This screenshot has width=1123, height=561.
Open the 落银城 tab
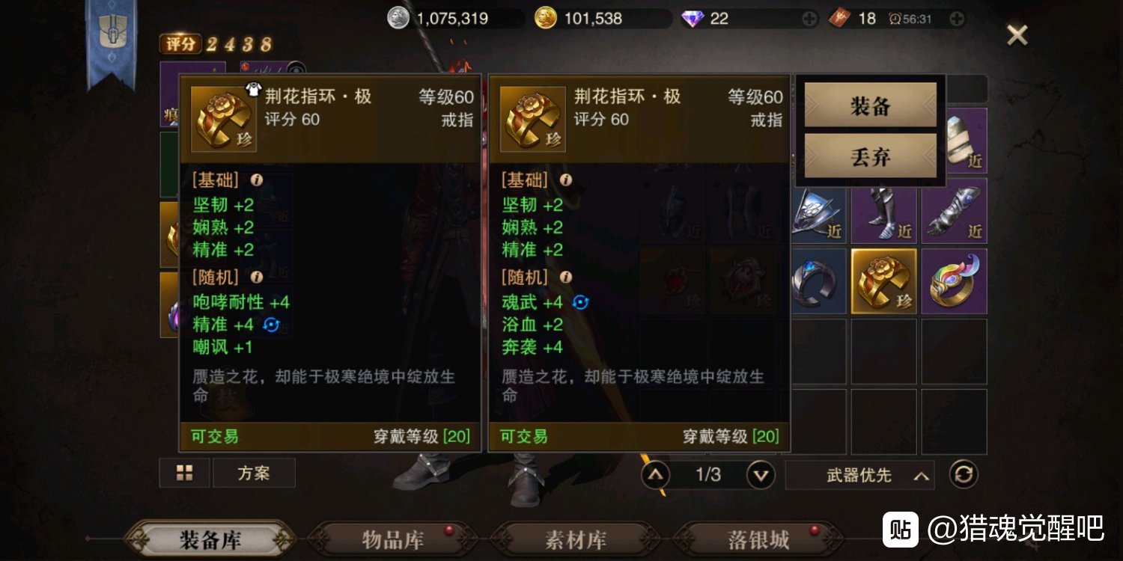pyautogui.click(x=758, y=539)
